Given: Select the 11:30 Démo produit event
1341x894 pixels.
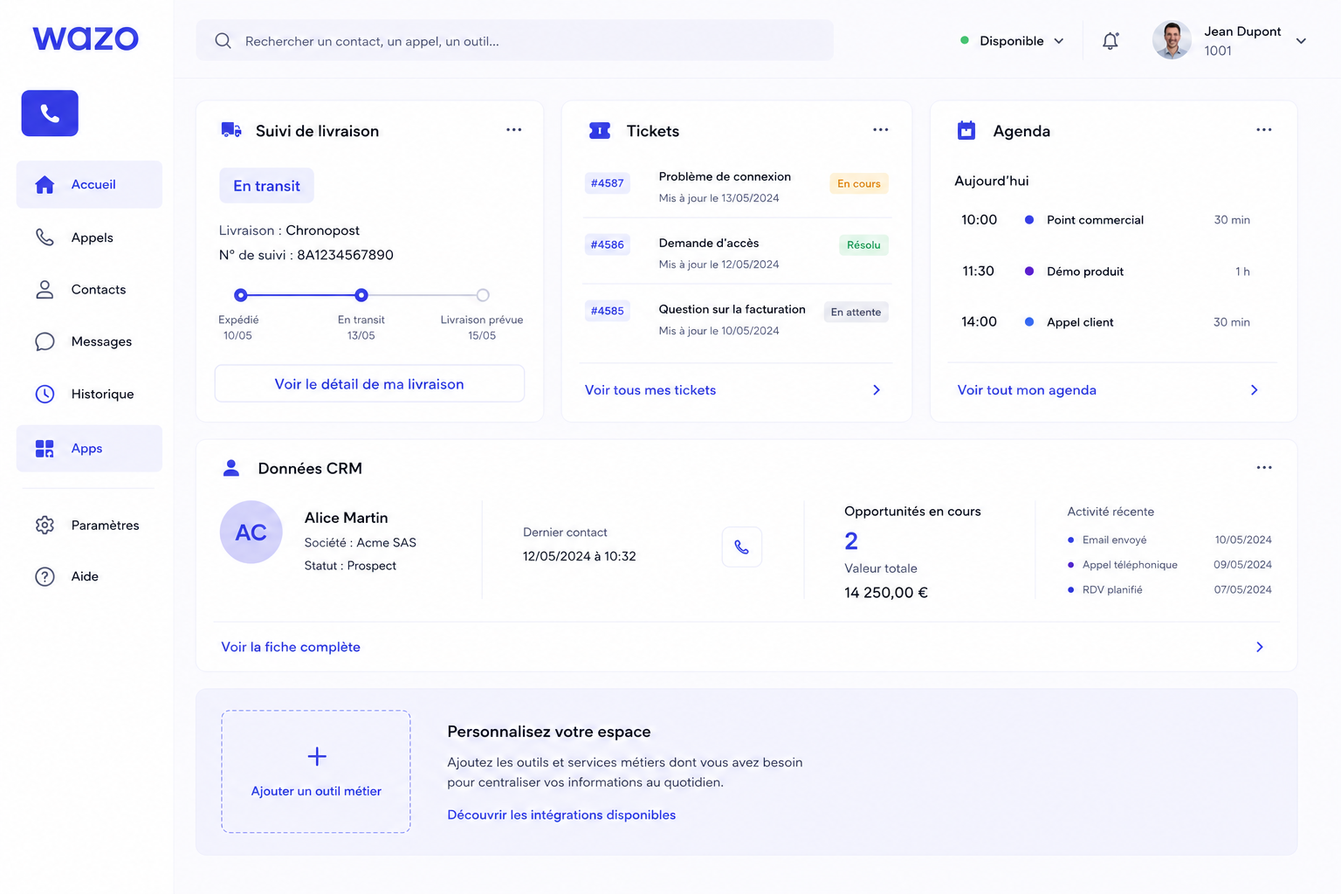Looking at the screenshot, I should pyautogui.click(x=1105, y=272).
